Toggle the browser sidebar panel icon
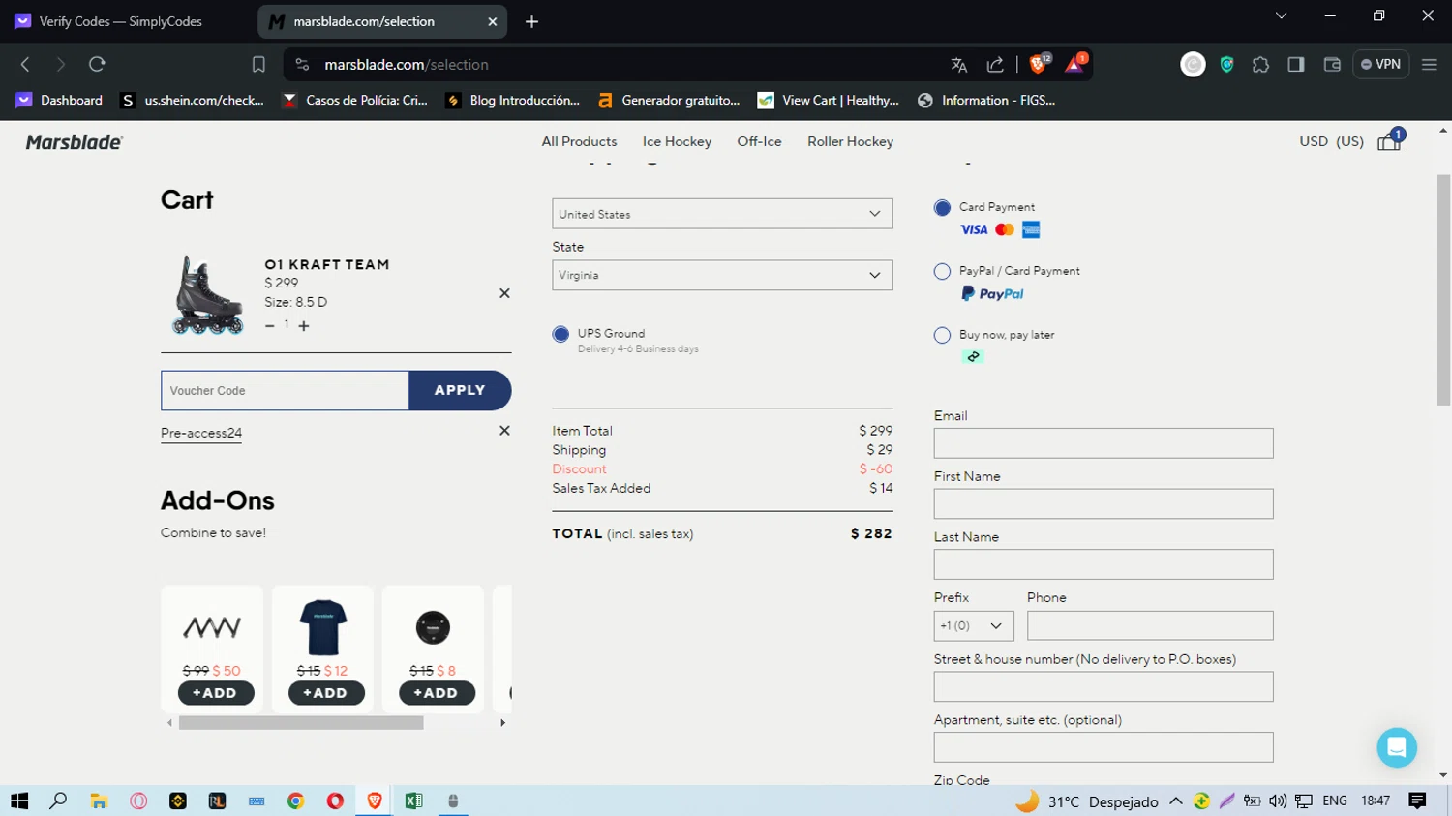 (1296, 65)
